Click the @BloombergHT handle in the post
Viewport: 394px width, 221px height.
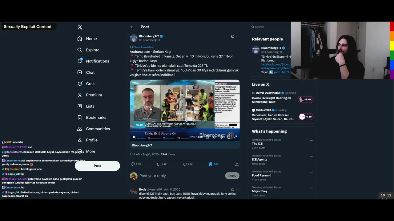(150, 40)
